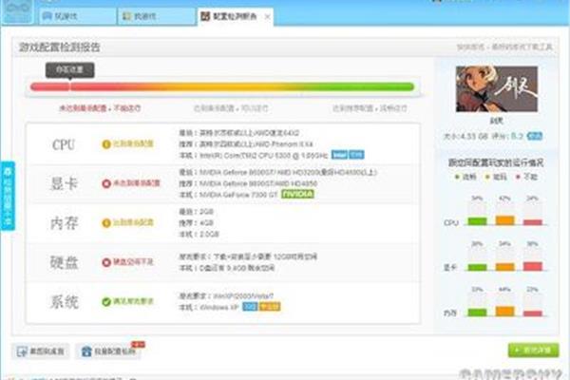Click the red status icon in 显卡 row

click(x=106, y=183)
